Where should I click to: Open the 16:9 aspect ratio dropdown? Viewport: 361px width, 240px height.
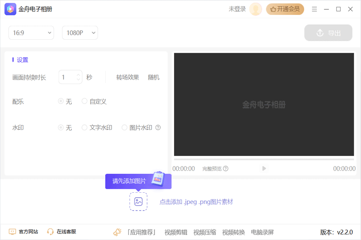pyautogui.click(x=31, y=32)
